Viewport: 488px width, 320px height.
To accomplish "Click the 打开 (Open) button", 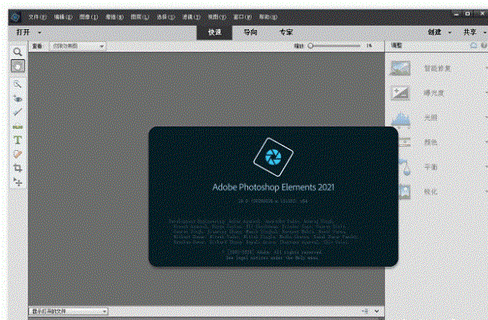I will (x=23, y=32).
